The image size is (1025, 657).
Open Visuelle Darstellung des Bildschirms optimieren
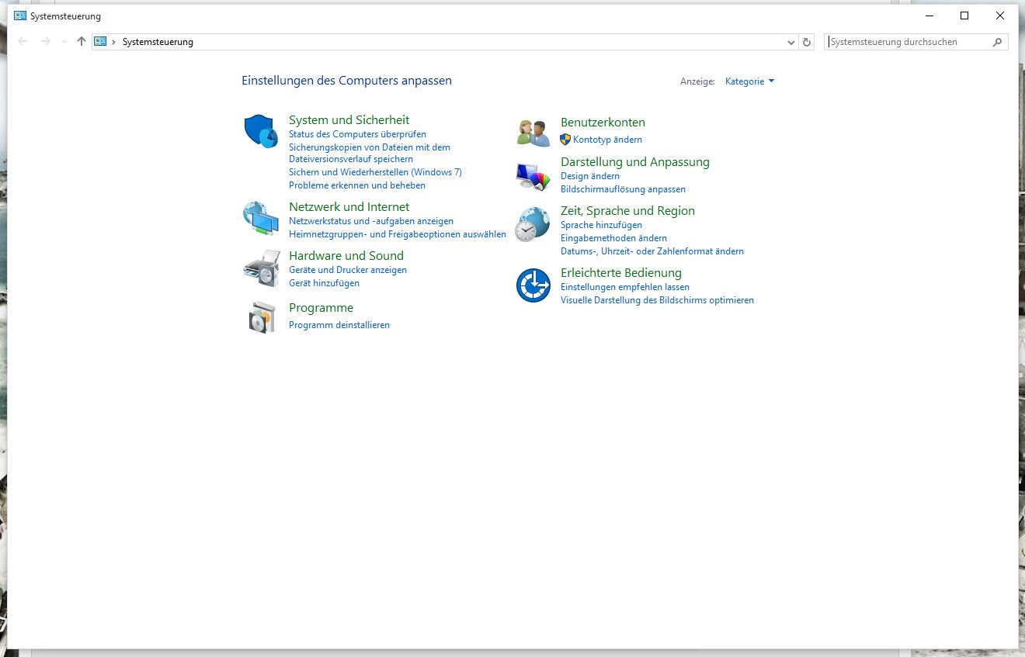[x=657, y=300]
